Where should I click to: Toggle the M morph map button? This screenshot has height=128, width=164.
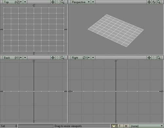[126, 126]
